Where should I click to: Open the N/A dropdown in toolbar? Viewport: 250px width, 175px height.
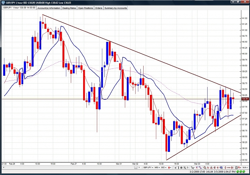[245, 167]
